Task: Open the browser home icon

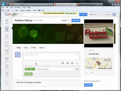Action: [x=113, y=5]
